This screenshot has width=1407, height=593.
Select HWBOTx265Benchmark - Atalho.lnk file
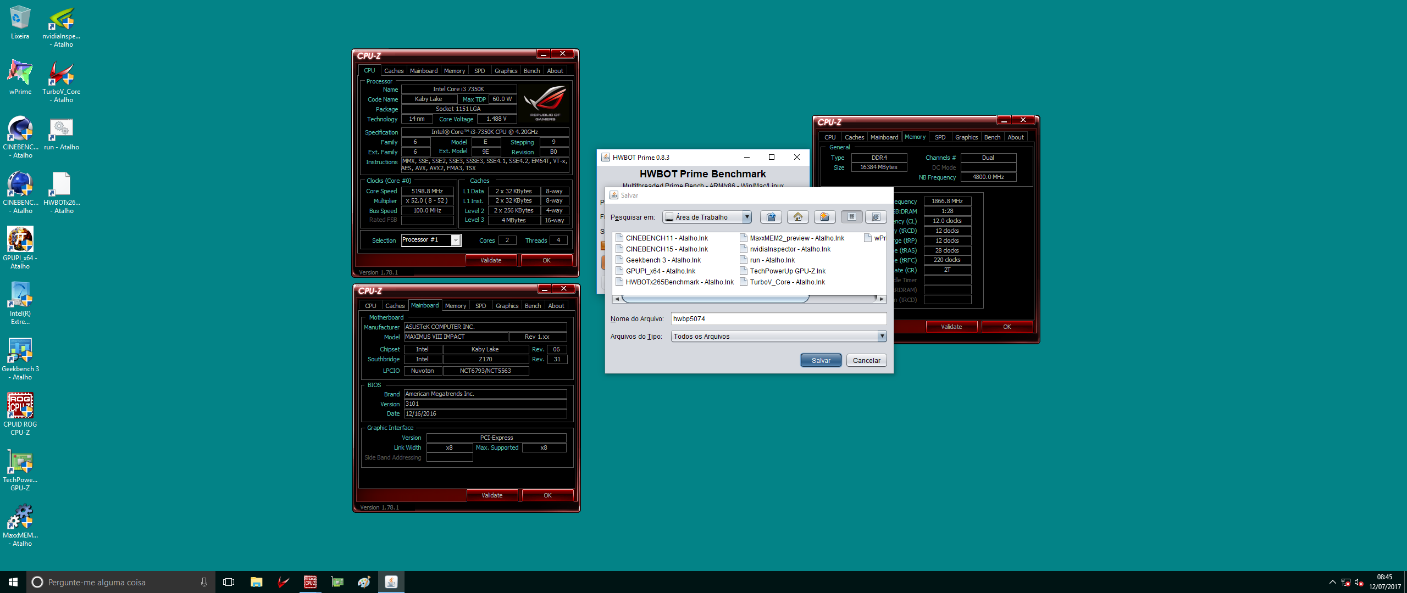pos(674,282)
